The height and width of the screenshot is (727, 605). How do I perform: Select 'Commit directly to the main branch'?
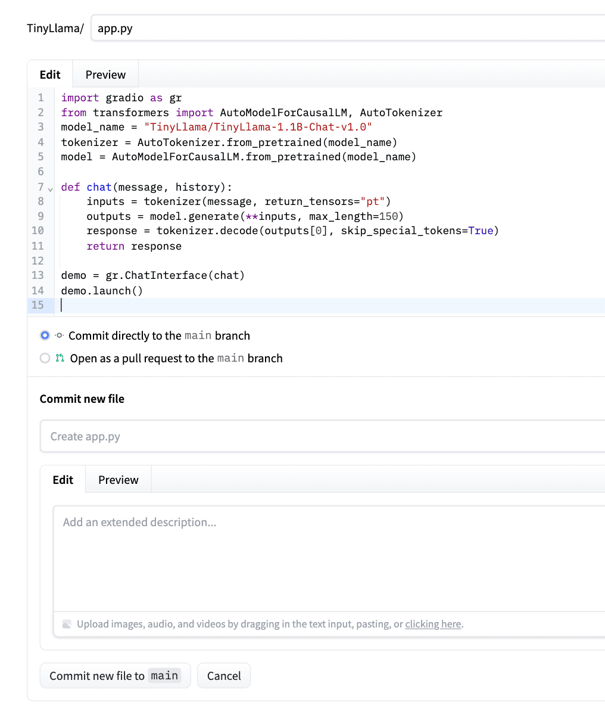[x=45, y=335]
